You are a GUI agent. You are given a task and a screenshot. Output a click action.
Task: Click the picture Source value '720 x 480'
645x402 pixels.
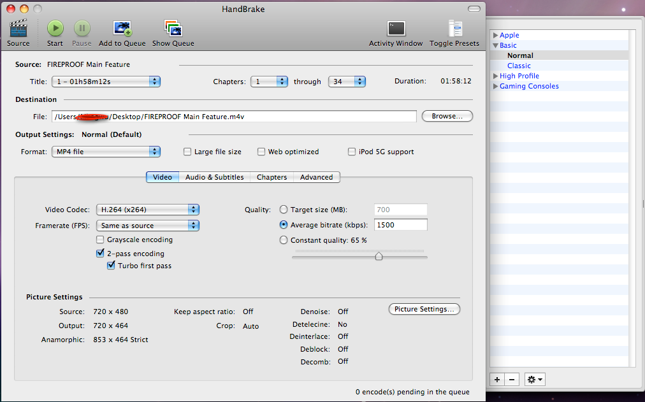coord(111,312)
